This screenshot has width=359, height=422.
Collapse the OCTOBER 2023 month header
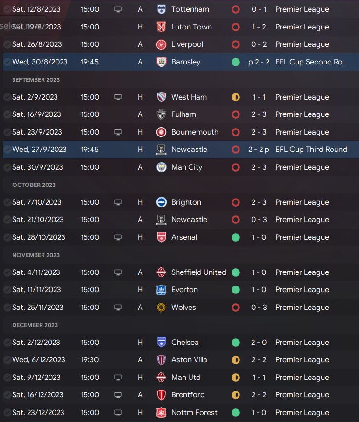(34, 185)
